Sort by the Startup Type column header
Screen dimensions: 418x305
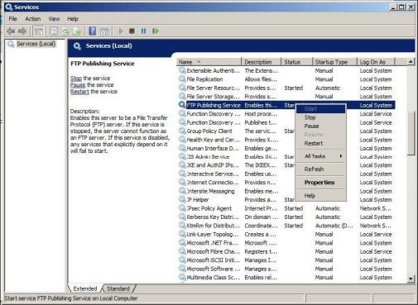click(x=334, y=62)
